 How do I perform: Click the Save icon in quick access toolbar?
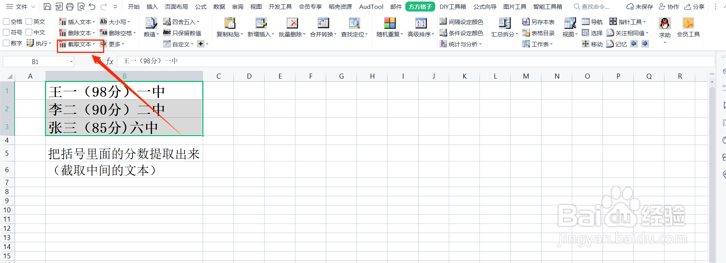coord(47,7)
